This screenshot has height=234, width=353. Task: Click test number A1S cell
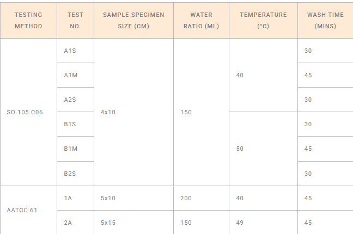[x=75, y=51]
